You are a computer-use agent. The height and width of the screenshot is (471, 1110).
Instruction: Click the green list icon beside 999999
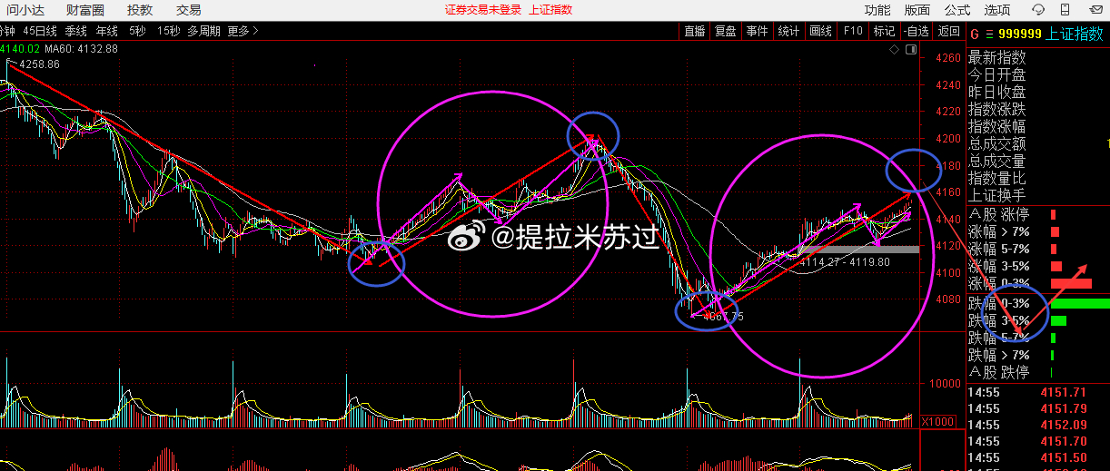[x=988, y=34]
